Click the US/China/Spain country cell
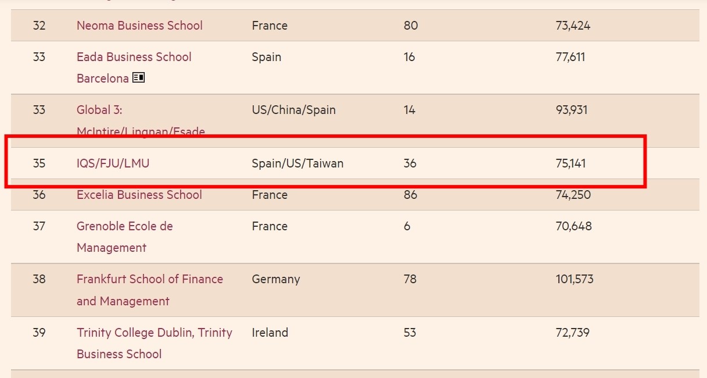The image size is (707, 378). (293, 110)
